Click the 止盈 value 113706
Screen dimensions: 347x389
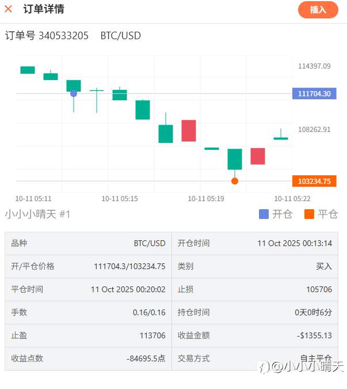tap(152, 335)
